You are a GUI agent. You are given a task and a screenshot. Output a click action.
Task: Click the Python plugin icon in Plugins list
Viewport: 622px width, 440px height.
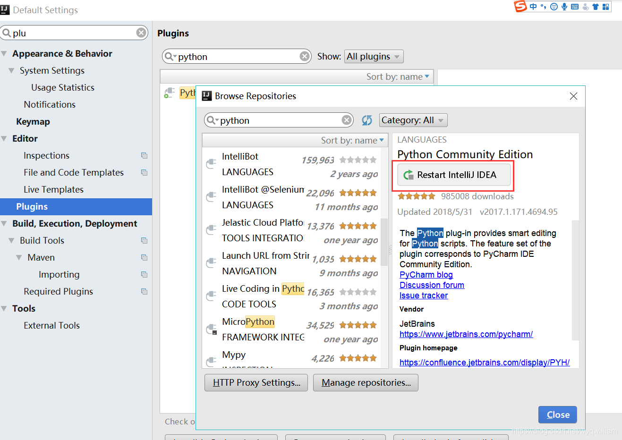click(169, 93)
